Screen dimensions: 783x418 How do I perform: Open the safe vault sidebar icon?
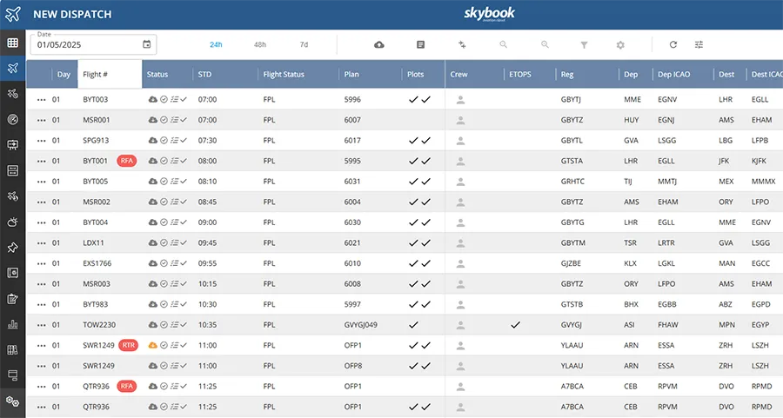[x=12, y=273]
